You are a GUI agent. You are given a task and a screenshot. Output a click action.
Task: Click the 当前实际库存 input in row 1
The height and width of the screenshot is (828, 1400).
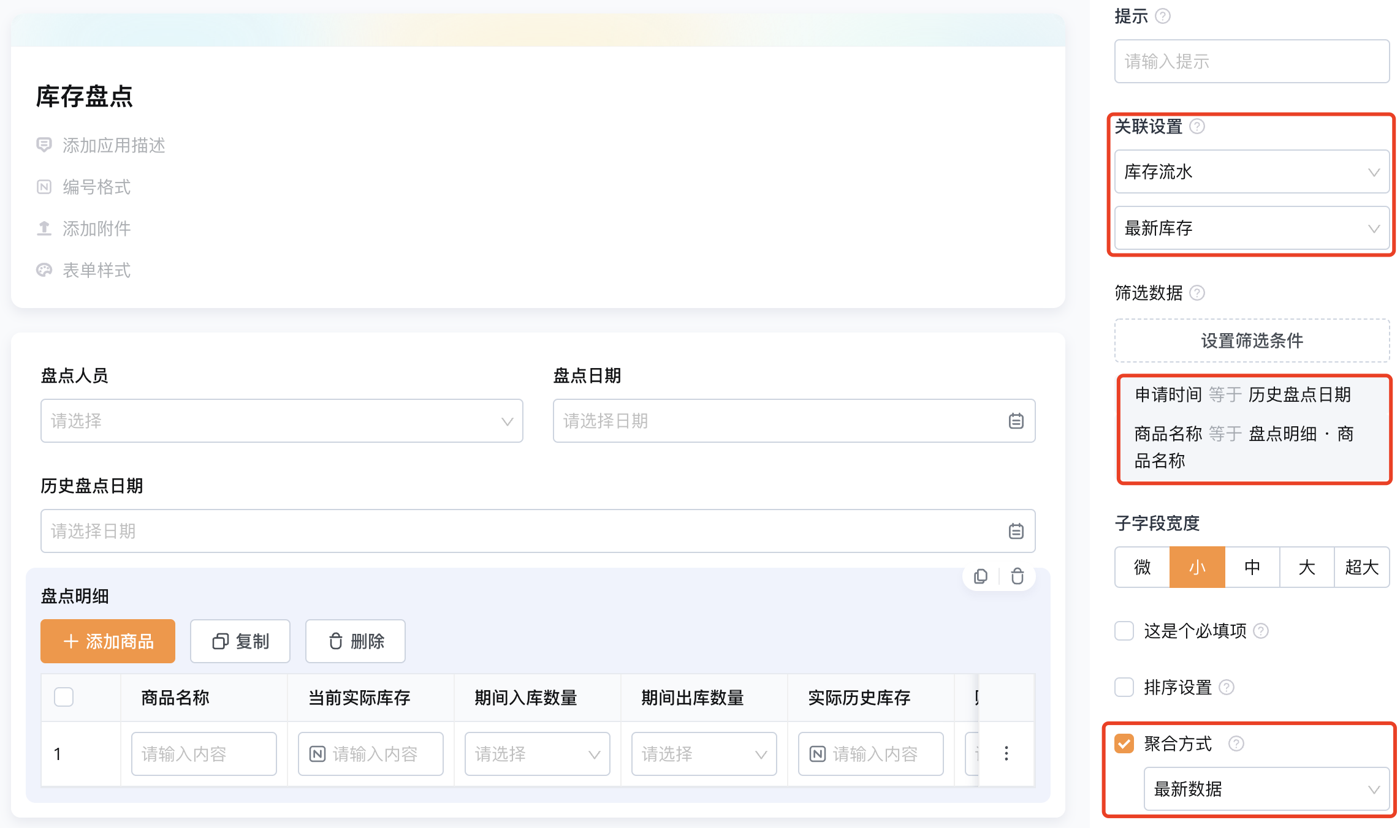tap(371, 754)
